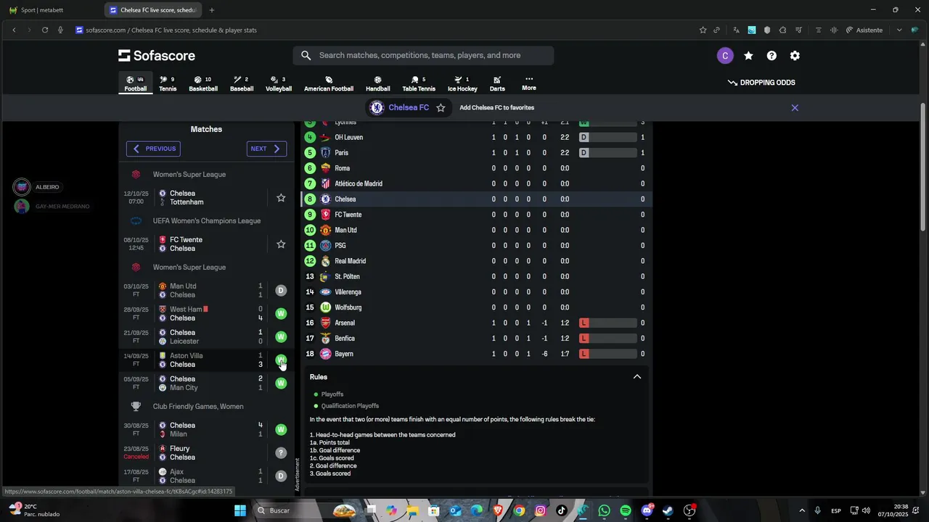Viewport: 929px width, 522px height.
Task: Click the page vertical scrollbar
Action: point(923,167)
